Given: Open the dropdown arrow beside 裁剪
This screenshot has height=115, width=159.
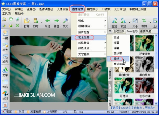Looking at the screenshot, I should pyautogui.click(x=150, y=22).
